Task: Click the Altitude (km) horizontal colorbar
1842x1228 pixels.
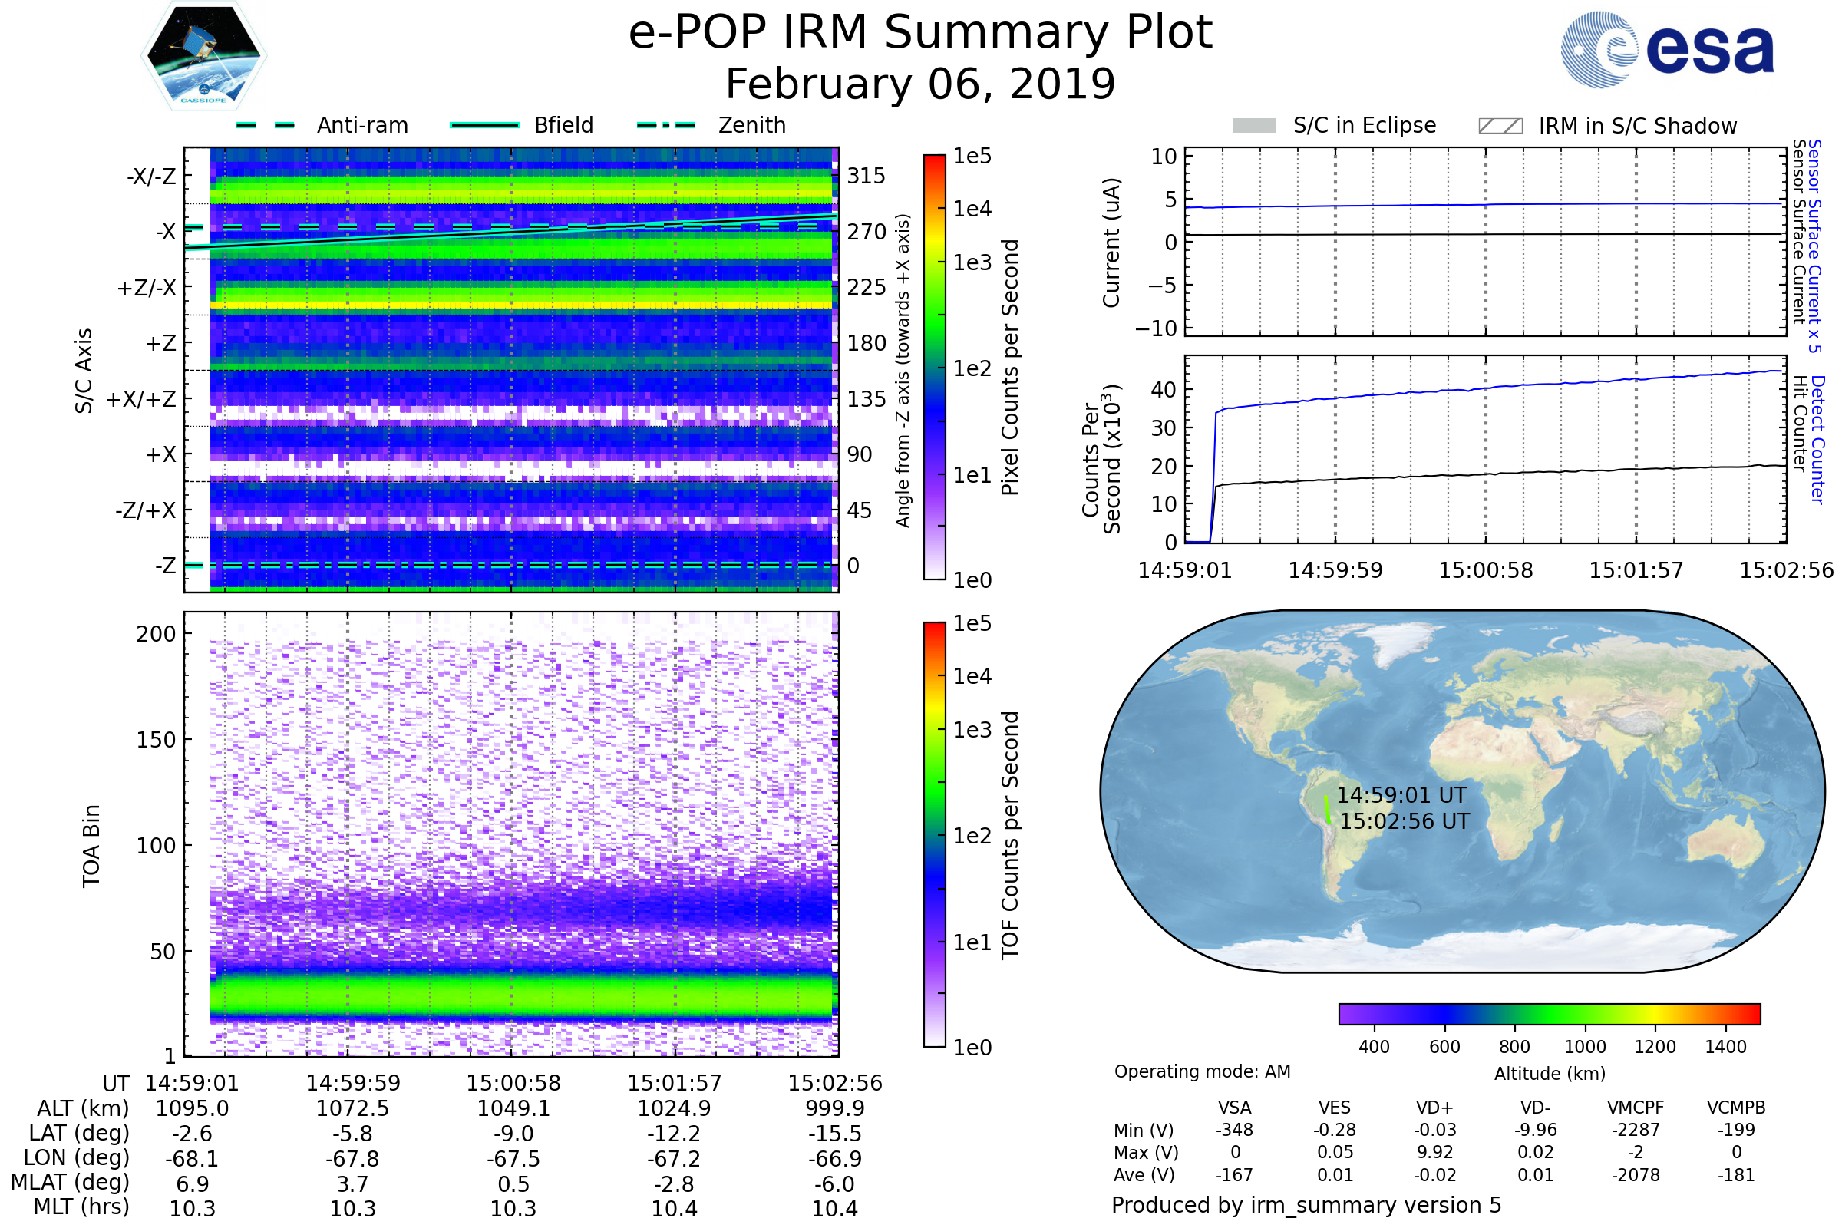Action: click(1549, 1013)
